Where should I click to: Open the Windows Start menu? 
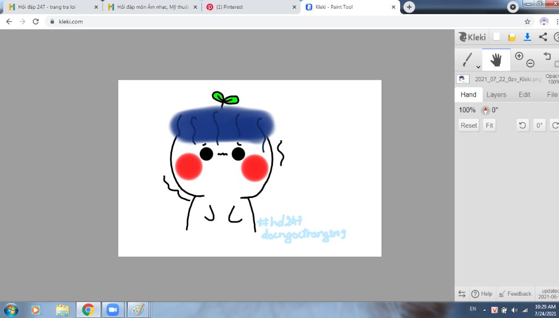11,309
